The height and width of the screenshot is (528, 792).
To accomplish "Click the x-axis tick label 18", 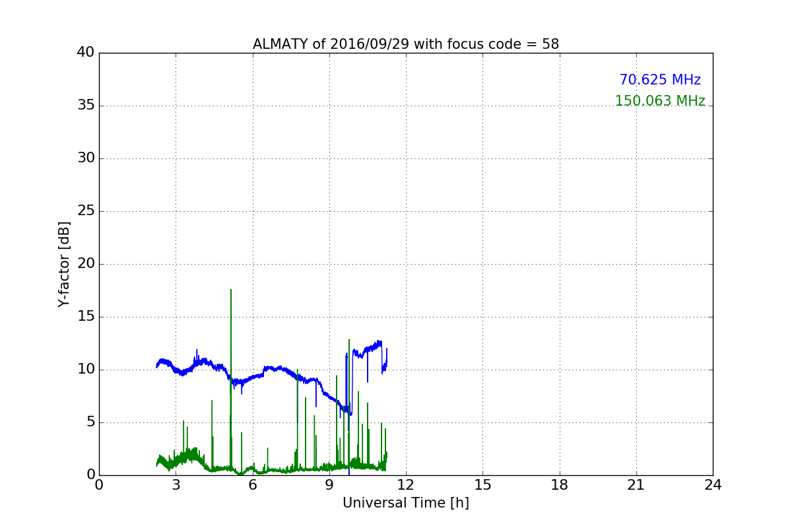I will click(560, 485).
